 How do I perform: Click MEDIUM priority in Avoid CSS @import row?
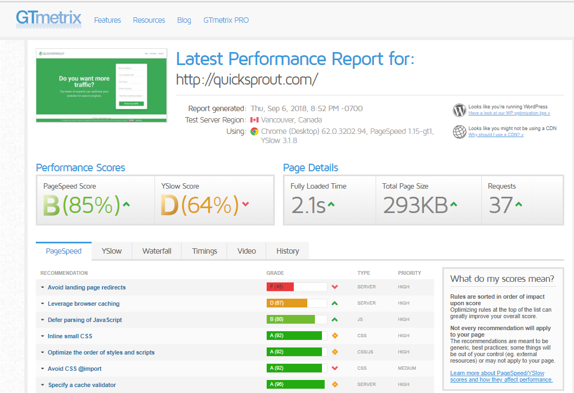click(407, 368)
